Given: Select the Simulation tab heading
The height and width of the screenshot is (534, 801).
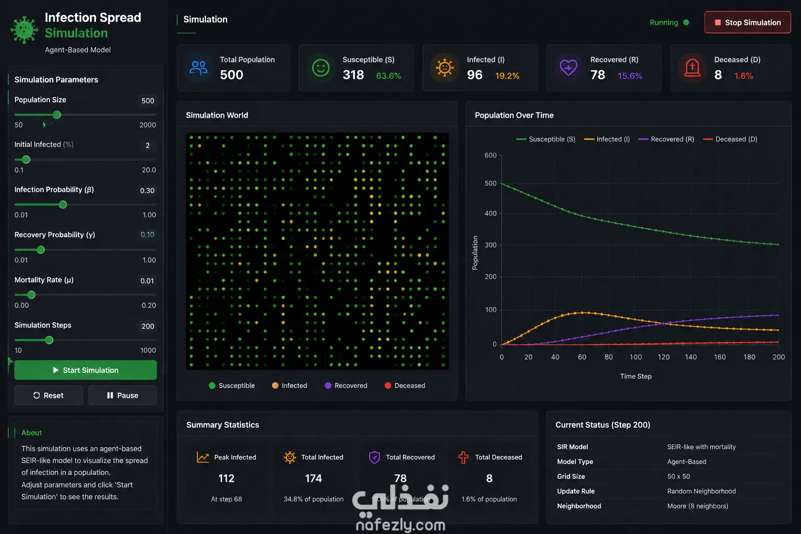Looking at the screenshot, I should 205,19.
